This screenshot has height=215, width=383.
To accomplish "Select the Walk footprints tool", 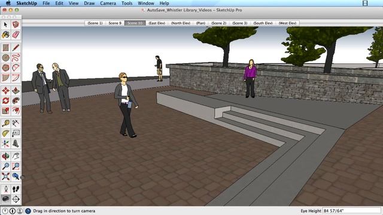I will tap(16, 189).
